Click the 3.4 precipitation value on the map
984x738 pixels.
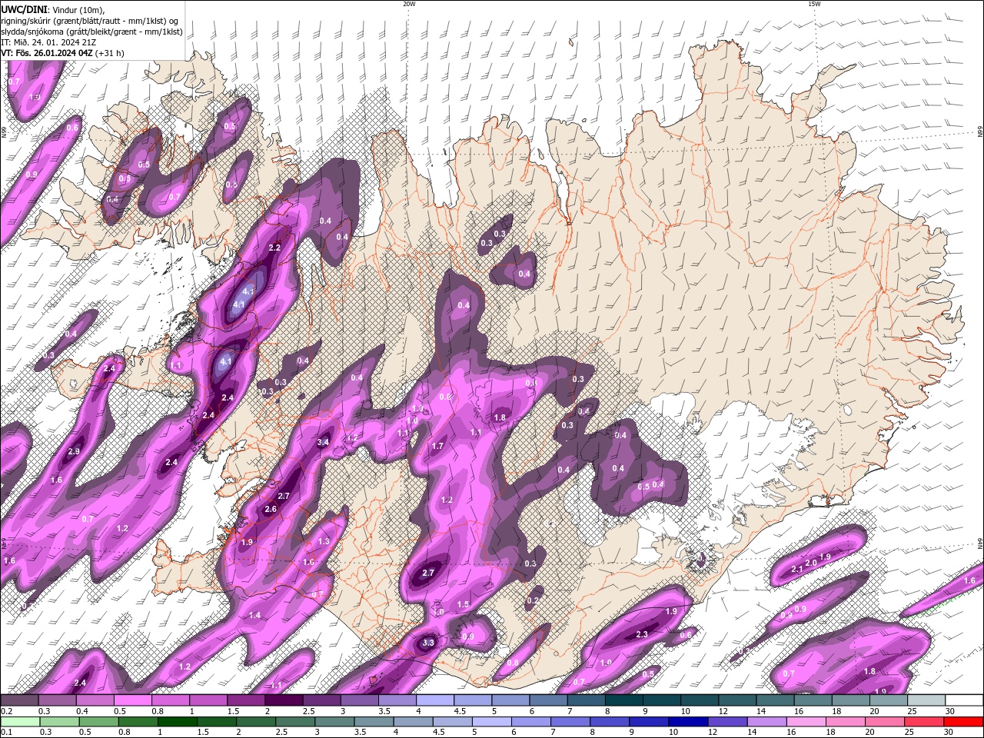[x=323, y=442]
